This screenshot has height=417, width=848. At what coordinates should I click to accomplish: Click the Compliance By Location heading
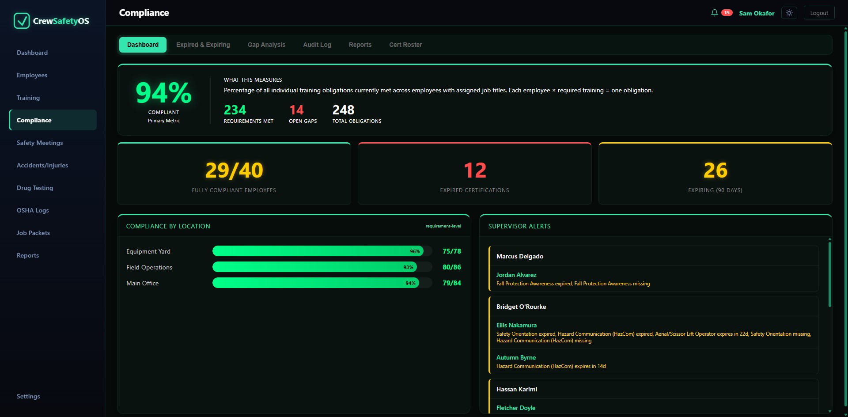click(x=168, y=226)
